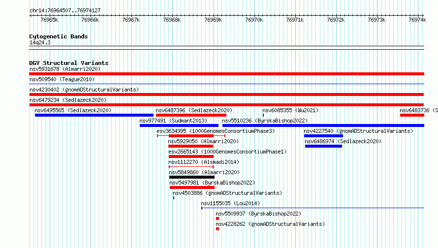
Task: Select the blue bar of nsv4227540
Action: [323, 136]
